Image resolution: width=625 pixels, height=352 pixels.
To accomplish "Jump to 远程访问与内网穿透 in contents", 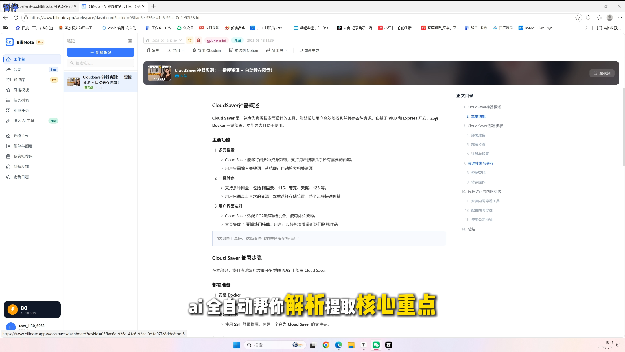I will tap(484, 191).
